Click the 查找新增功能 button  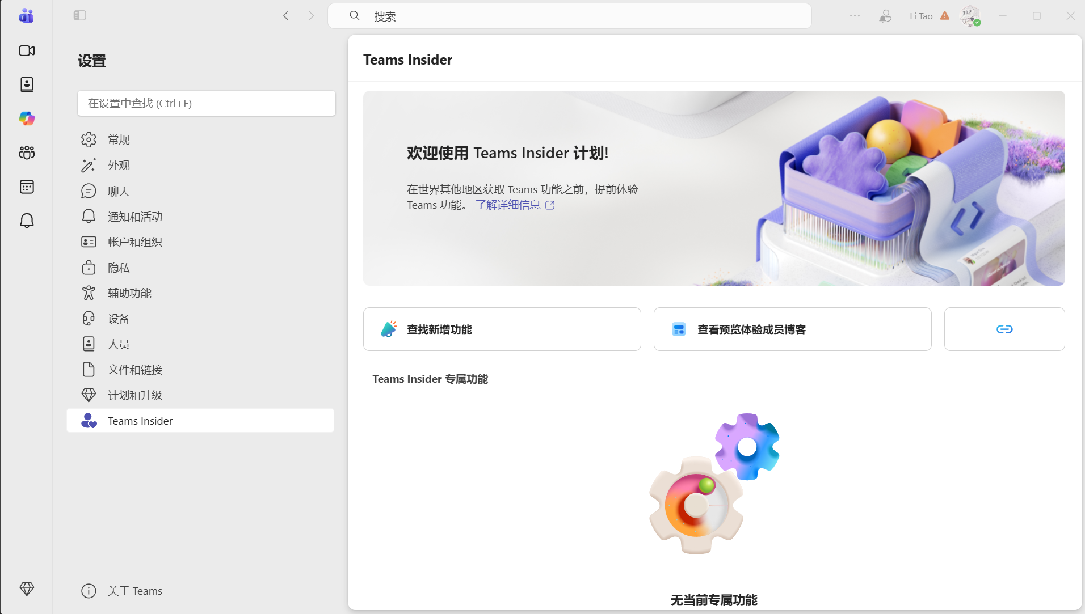pyautogui.click(x=502, y=329)
